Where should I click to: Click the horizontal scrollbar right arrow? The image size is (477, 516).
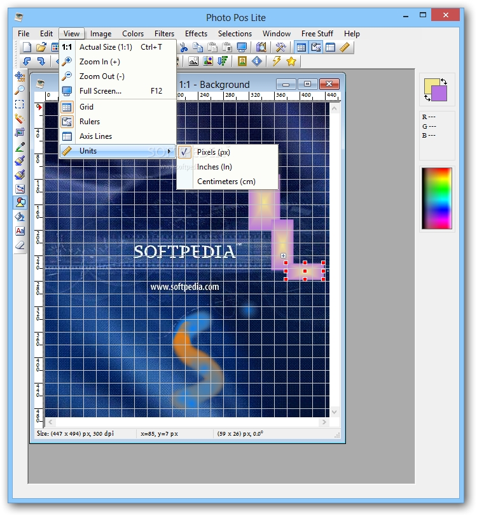coord(324,422)
